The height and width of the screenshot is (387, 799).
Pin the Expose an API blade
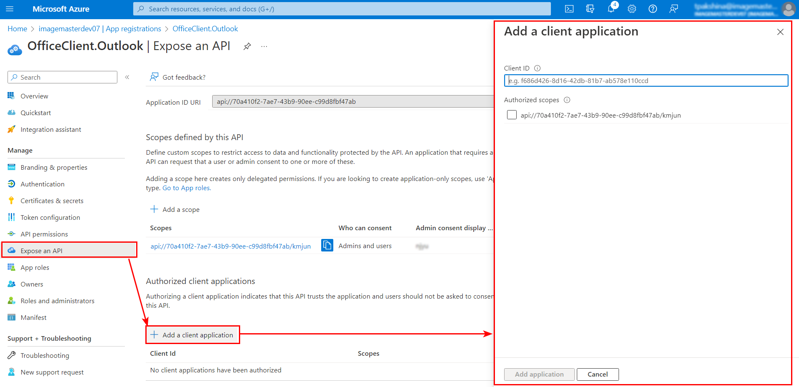(247, 46)
